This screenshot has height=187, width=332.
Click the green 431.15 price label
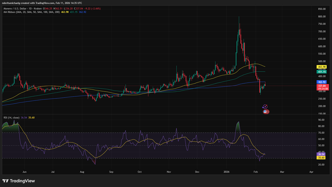(x=321, y=72)
